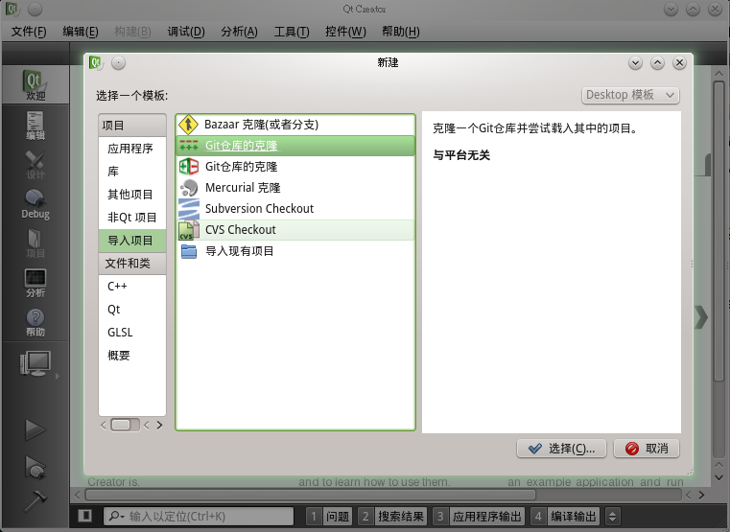This screenshot has width=730, height=532.
Task: Click the locator input field
Action: pyautogui.click(x=199, y=517)
